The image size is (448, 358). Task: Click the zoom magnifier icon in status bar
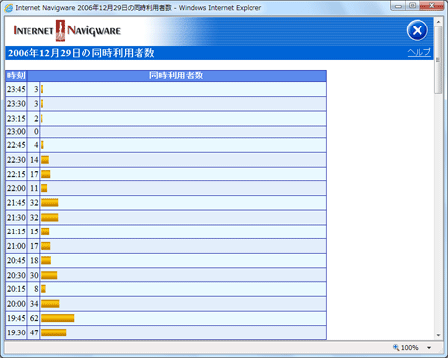396,347
